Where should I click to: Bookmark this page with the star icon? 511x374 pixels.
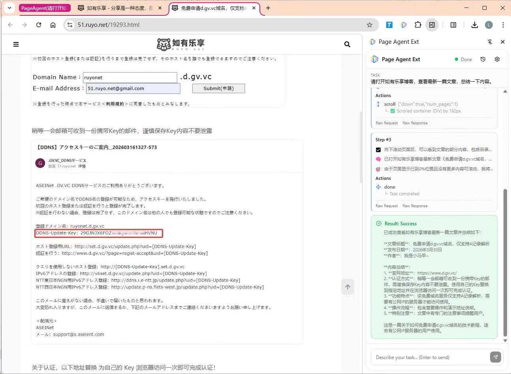pyautogui.click(x=369, y=25)
